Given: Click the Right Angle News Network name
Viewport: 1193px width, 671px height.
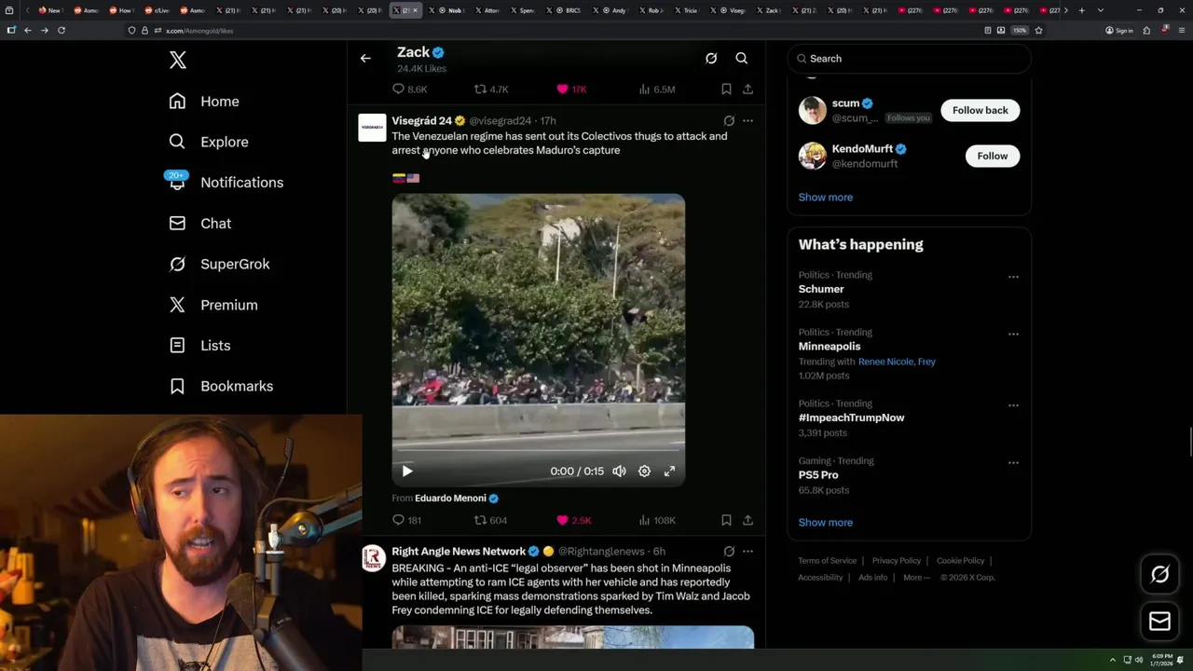Looking at the screenshot, I should [459, 552].
